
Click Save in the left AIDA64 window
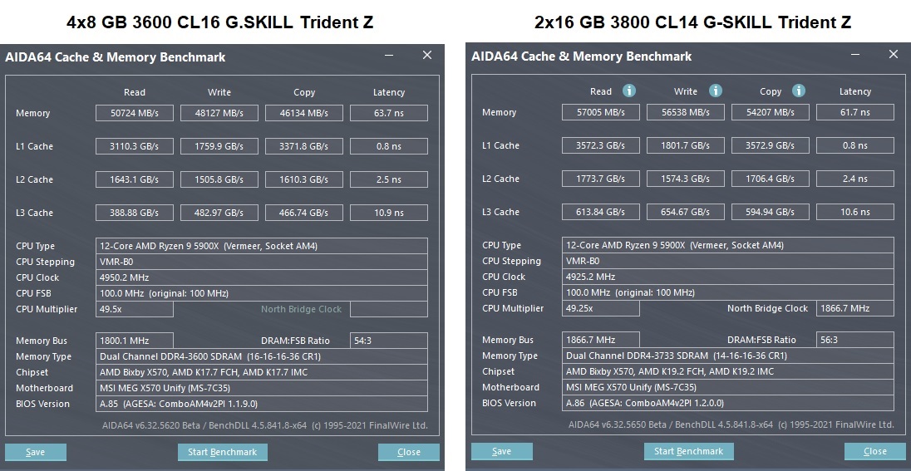point(36,452)
